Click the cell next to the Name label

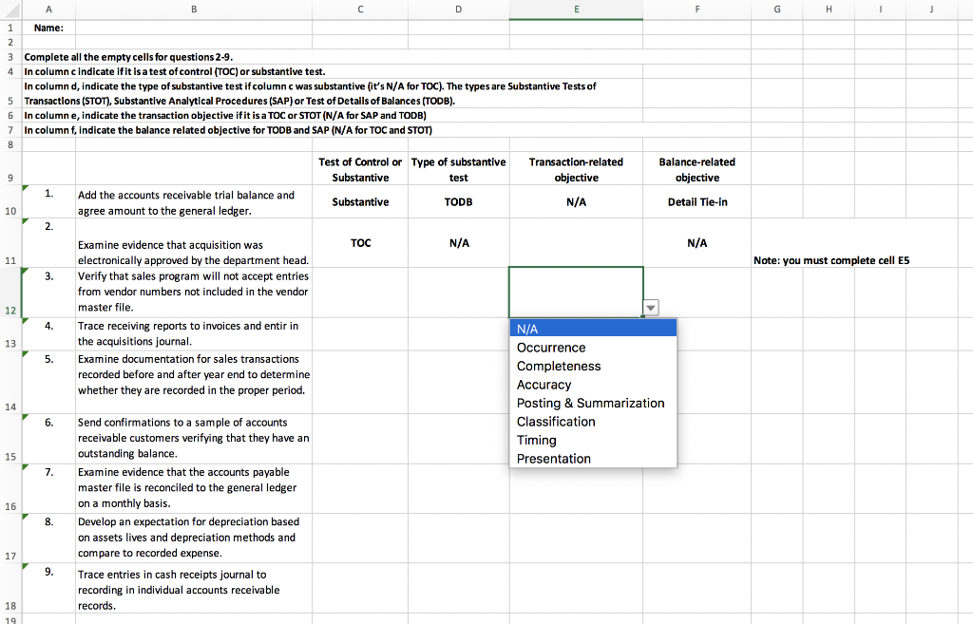tap(194, 28)
